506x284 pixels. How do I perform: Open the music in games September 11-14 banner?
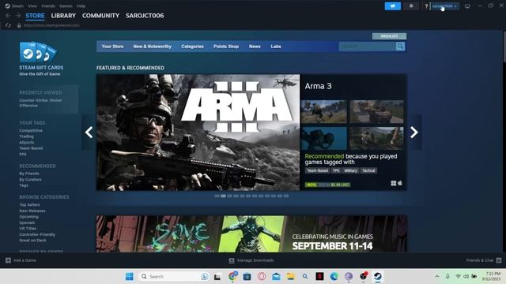[x=251, y=234]
